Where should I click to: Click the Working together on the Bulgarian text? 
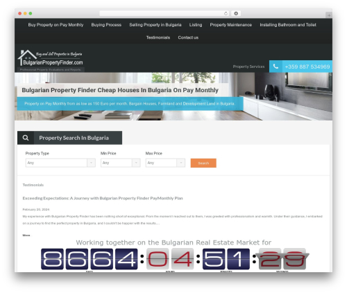(x=173, y=242)
